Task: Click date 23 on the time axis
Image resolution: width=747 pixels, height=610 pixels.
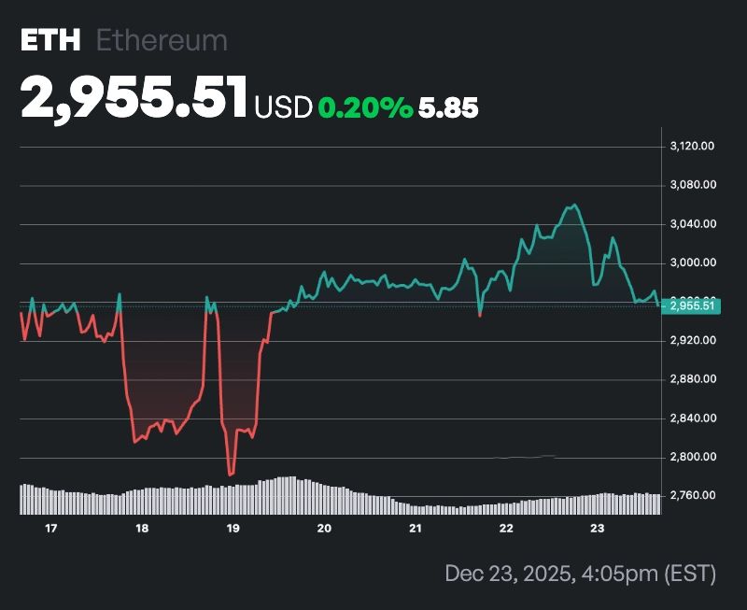Action: [598, 529]
